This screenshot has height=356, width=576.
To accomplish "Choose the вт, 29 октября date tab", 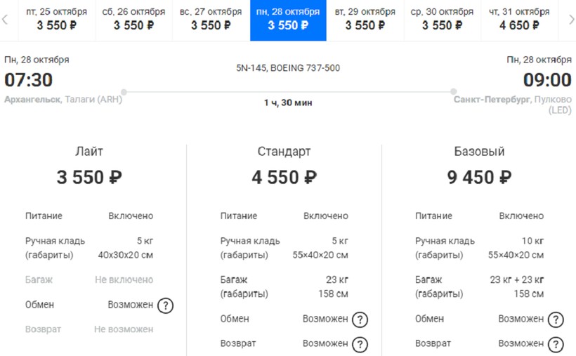I will pos(365,19).
